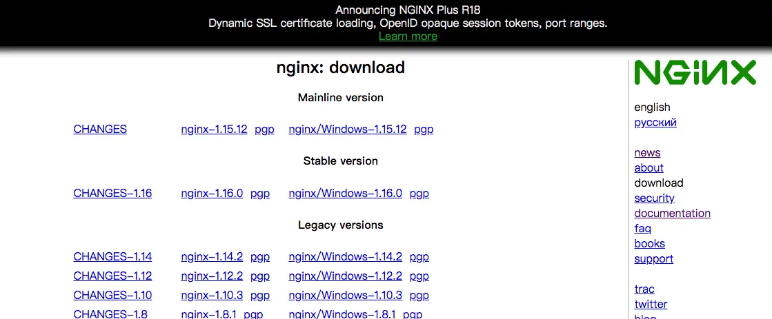This screenshot has width=772, height=319.
Task: Open faq page in sidebar
Action: [x=642, y=229]
